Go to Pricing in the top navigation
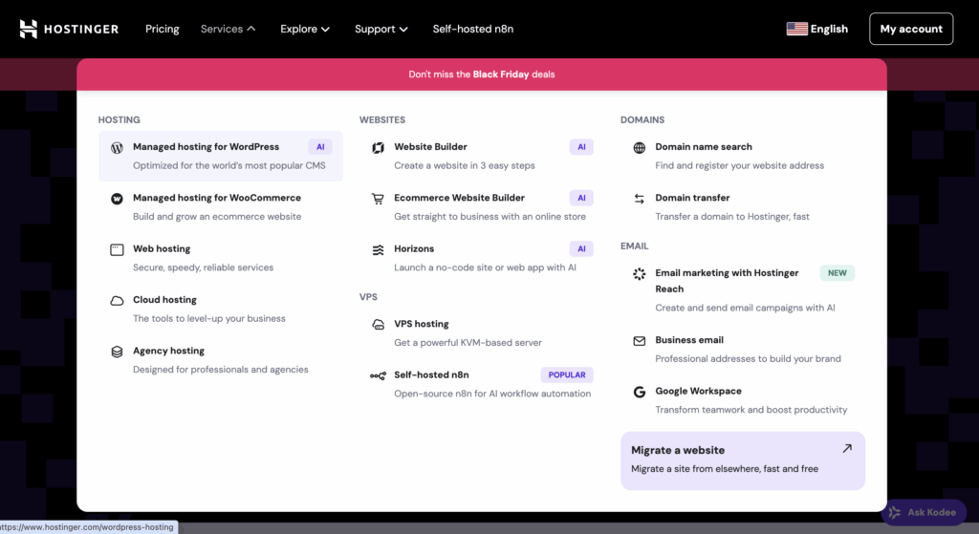This screenshot has height=534, width=979. [x=162, y=29]
